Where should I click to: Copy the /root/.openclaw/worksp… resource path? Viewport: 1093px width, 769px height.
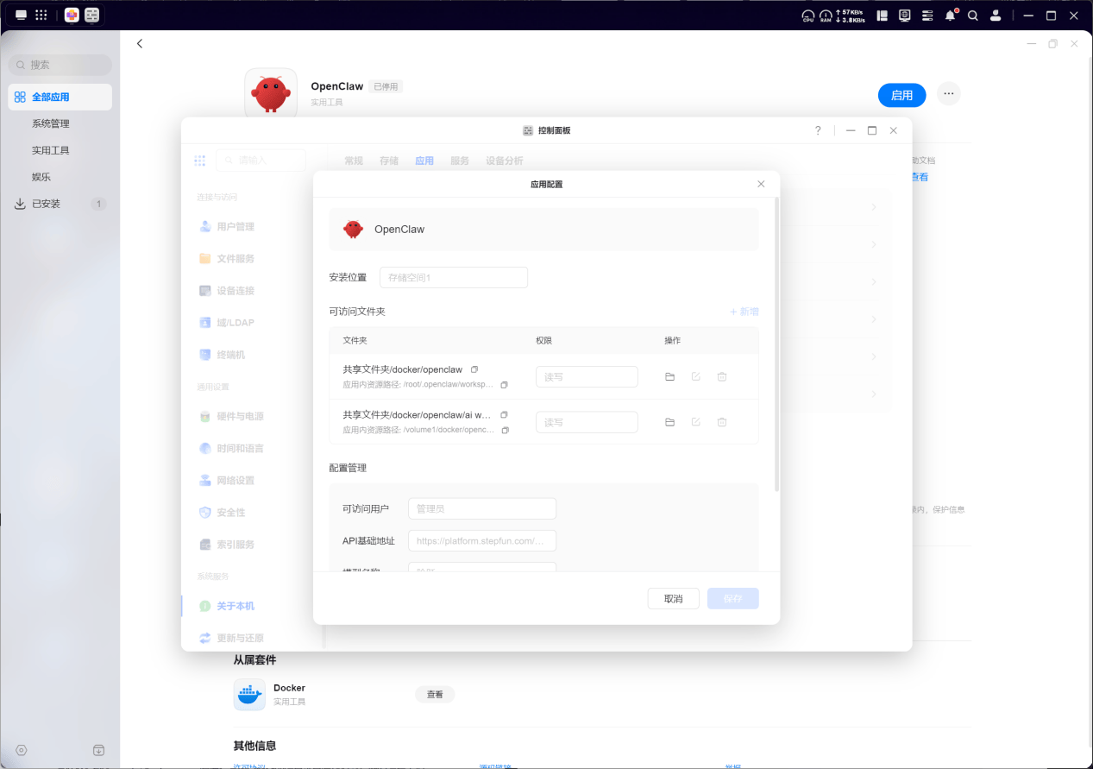click(x=505, y=384)
